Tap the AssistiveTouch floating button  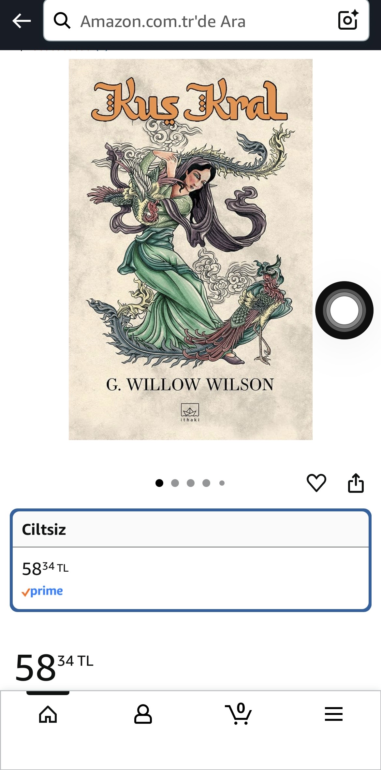(x=344, y=310)
